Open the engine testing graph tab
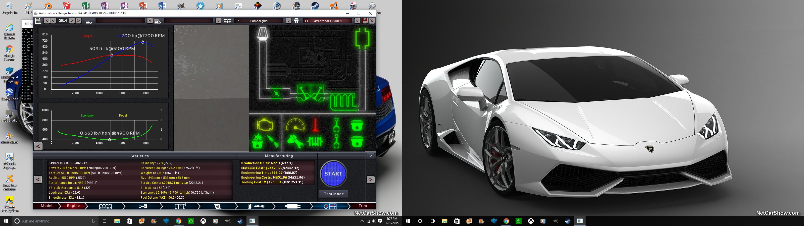 [x=330, y=206]
